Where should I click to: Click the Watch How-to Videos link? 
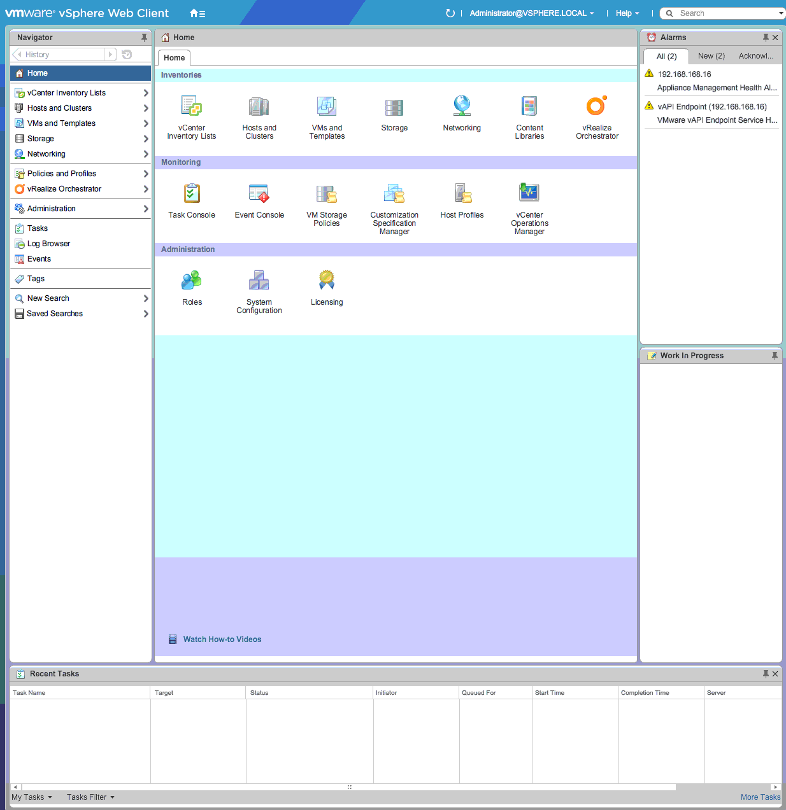222,639
